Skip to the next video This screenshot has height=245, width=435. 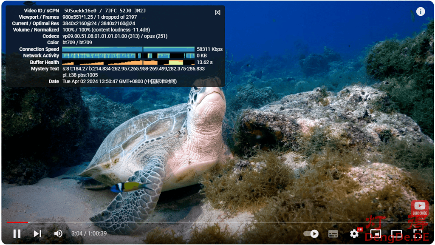pos(37,234)
